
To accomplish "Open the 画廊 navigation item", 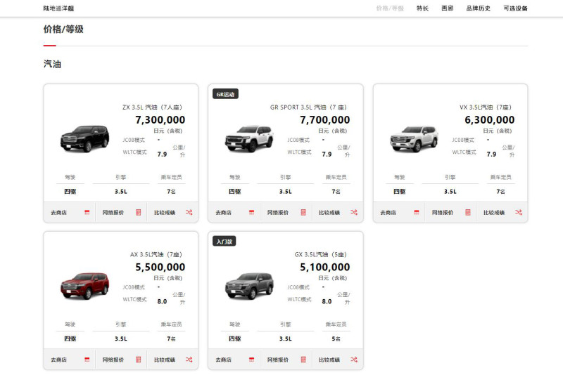I will point(448,8).
